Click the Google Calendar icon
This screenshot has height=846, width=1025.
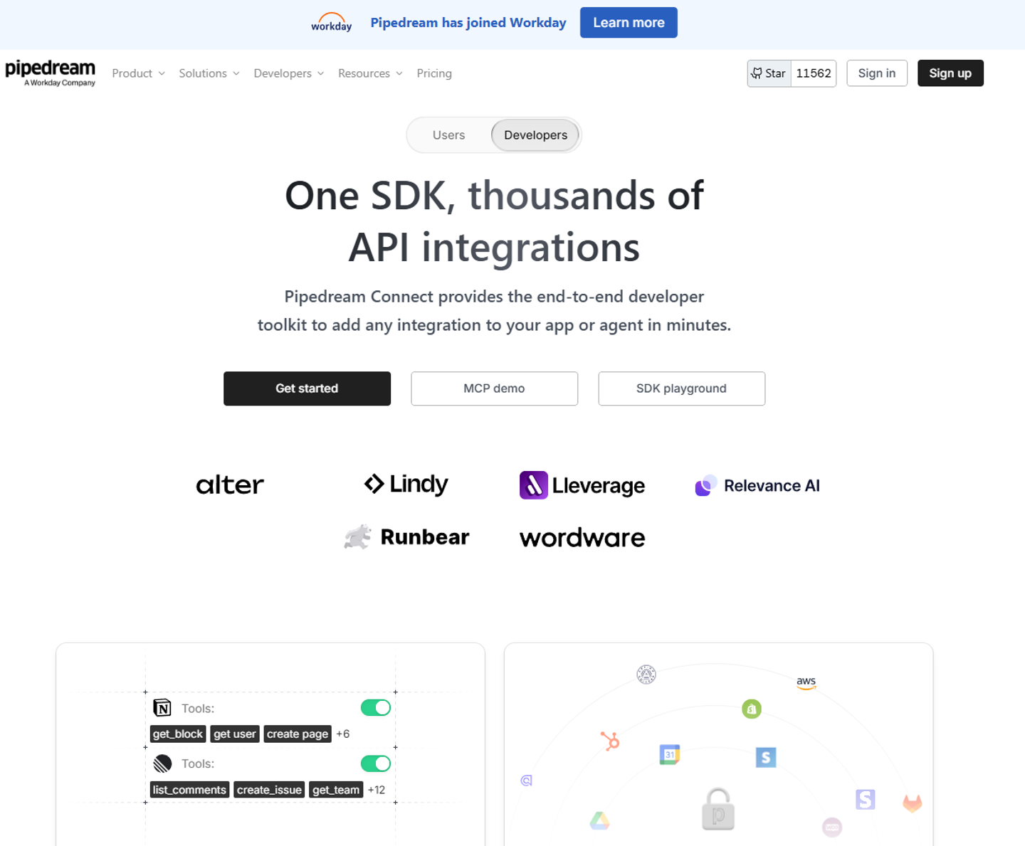coord(670,754)
